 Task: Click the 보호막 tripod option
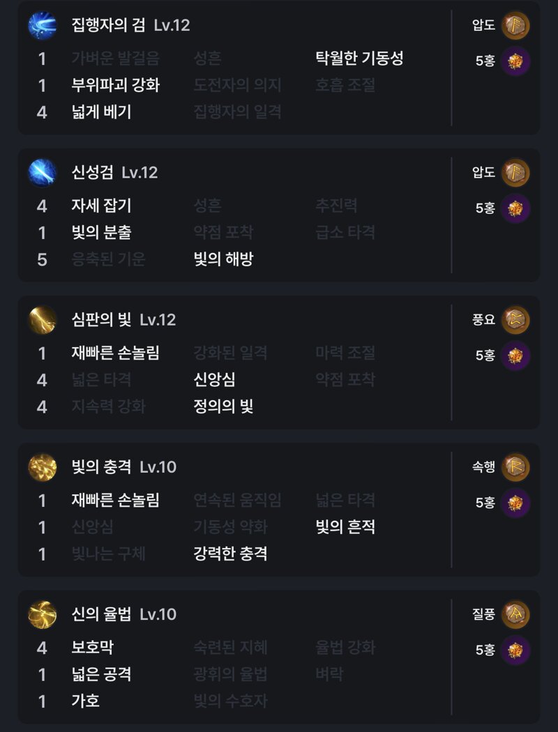point(93,648)
